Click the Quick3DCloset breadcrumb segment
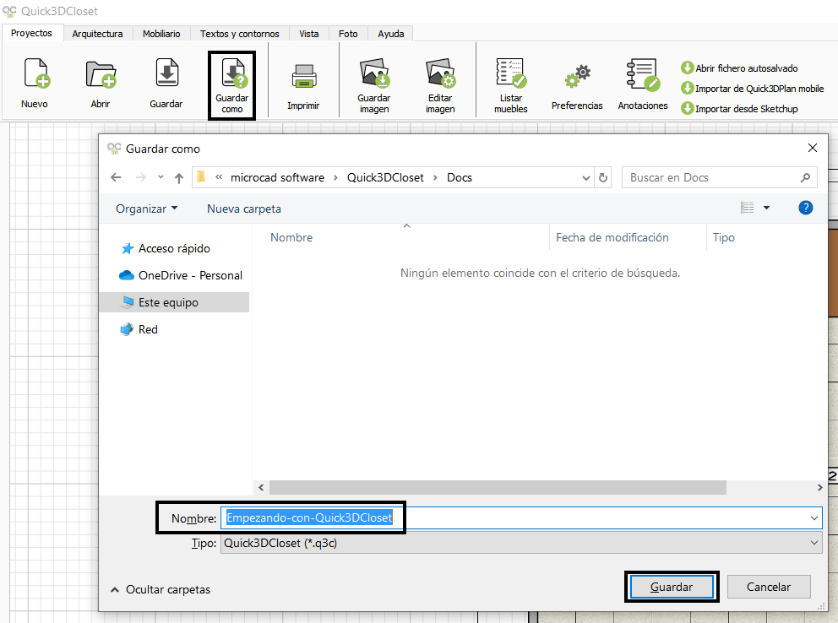The image size is (838, 623). click(x=385, y=178)
